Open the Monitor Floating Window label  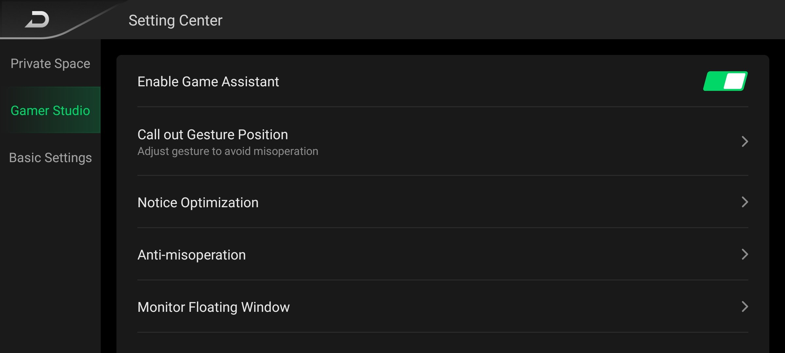(214, 307)
